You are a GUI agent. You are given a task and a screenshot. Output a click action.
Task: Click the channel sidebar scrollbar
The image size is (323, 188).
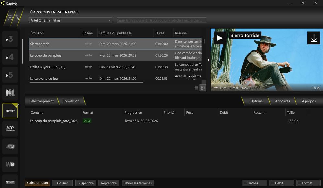click(x=22, y=51)
